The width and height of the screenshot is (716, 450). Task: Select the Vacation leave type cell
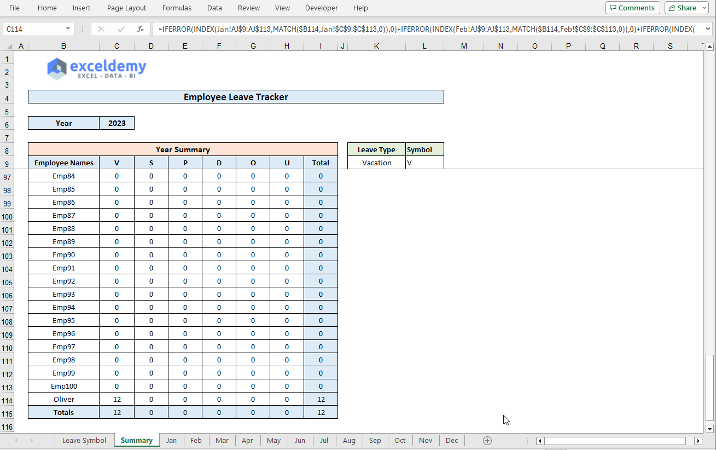[x=377, y=163]
